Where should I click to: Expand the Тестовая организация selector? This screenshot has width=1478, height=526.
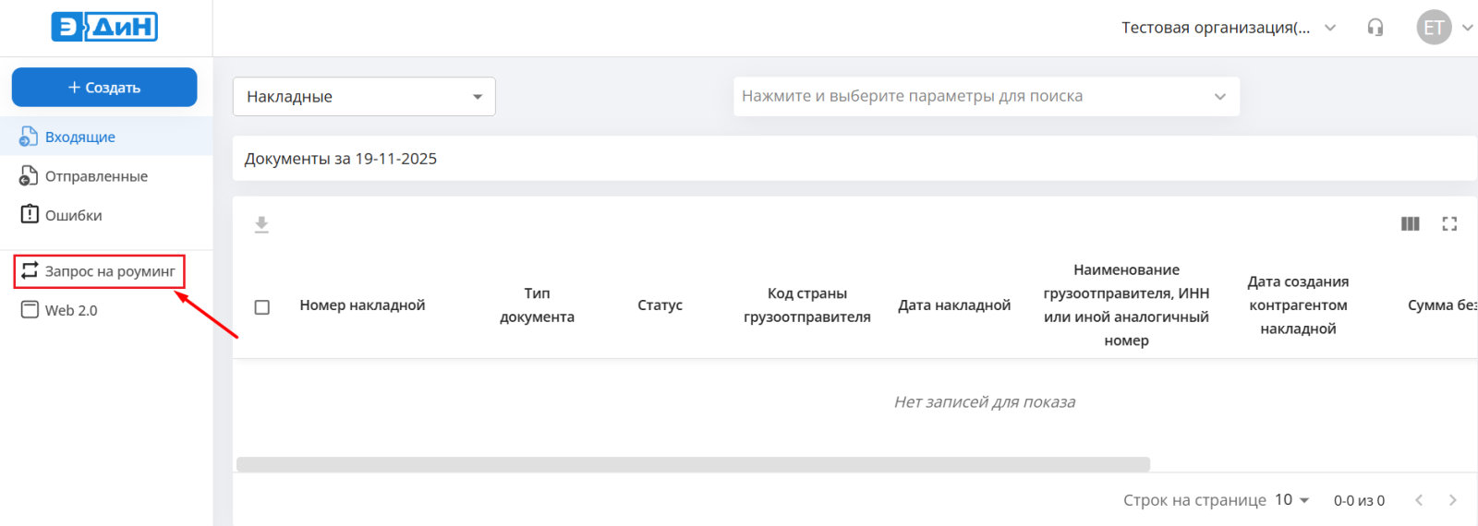(1229, 28)
